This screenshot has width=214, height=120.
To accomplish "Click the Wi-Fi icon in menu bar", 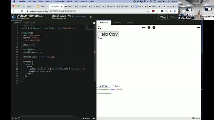I will [151, 1].
